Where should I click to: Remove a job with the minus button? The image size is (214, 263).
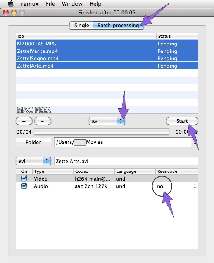point(43,121)
